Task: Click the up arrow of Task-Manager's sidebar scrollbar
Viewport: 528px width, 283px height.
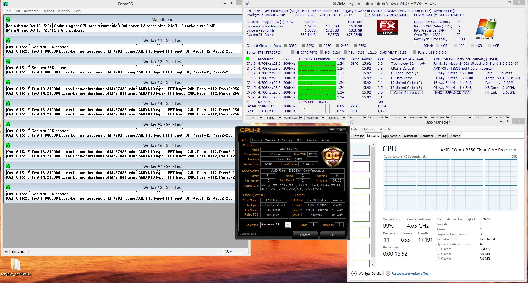Action: [373, 145]
